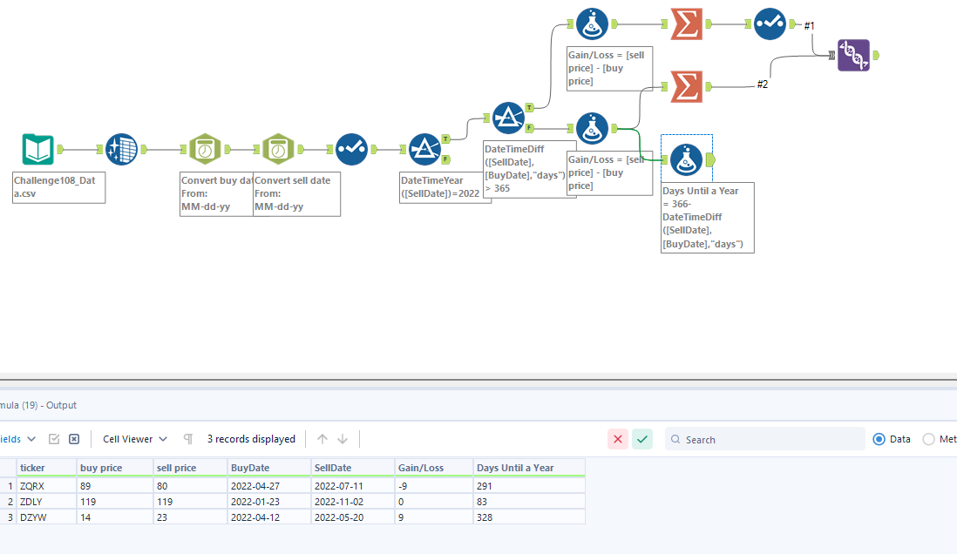957x554 pixels.
Task: Select the Summarize tool connected to #2
Action: 686,86
